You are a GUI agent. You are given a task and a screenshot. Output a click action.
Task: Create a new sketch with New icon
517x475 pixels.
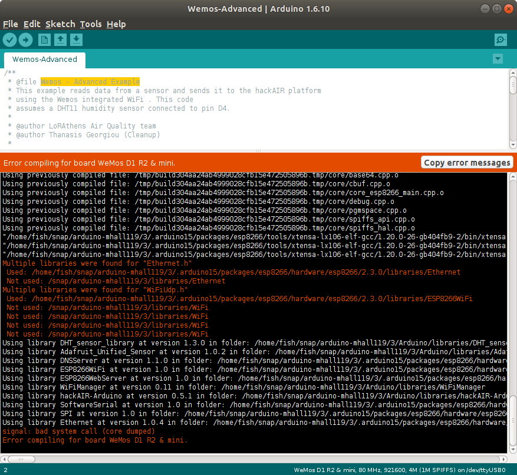pos(44,40)
